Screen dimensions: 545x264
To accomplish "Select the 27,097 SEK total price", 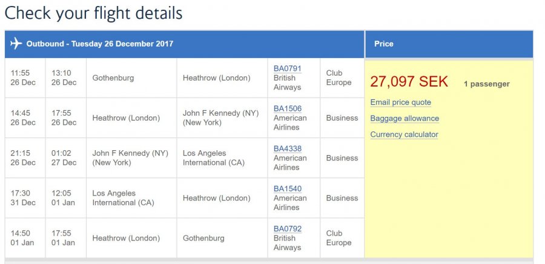I will point(409,82).
